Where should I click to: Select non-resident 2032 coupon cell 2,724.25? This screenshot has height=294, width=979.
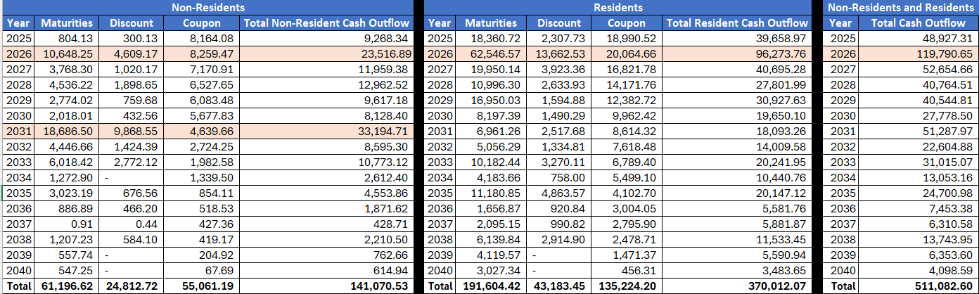pyautogui.click(x=201, y=146)
